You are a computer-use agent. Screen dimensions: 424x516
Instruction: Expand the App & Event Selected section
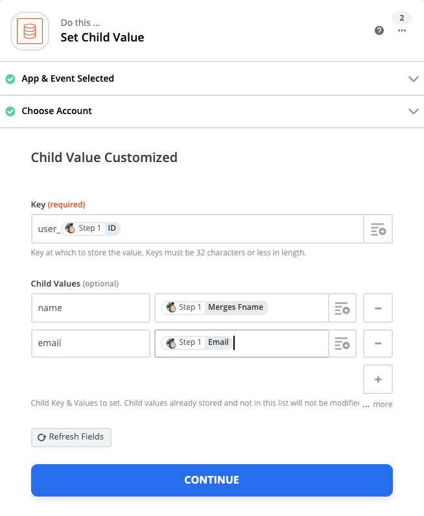point(413,79)
